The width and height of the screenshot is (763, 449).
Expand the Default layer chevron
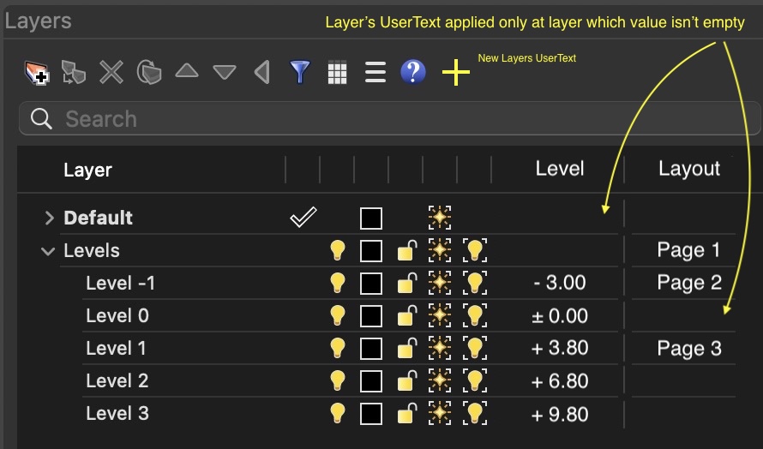(49, 218)
